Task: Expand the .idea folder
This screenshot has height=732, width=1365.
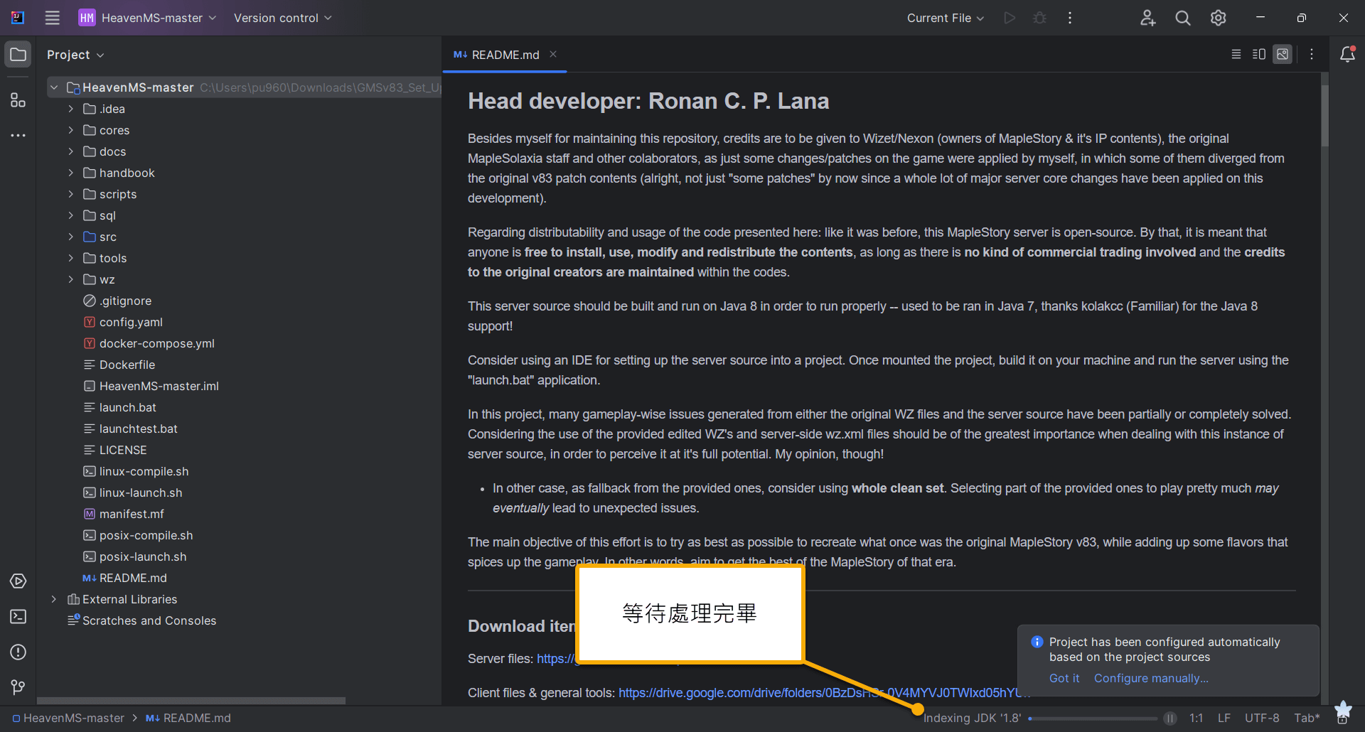Action: (x=70, y=109)
